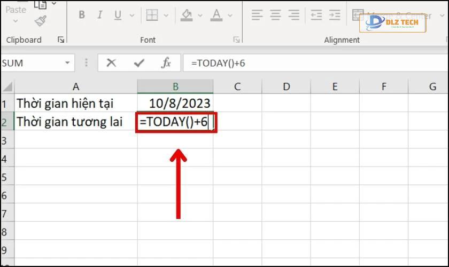Open Font settings dialog launcher
This screenshot has height=267, width=449.
pyautogui.click(x=236, y=40)
